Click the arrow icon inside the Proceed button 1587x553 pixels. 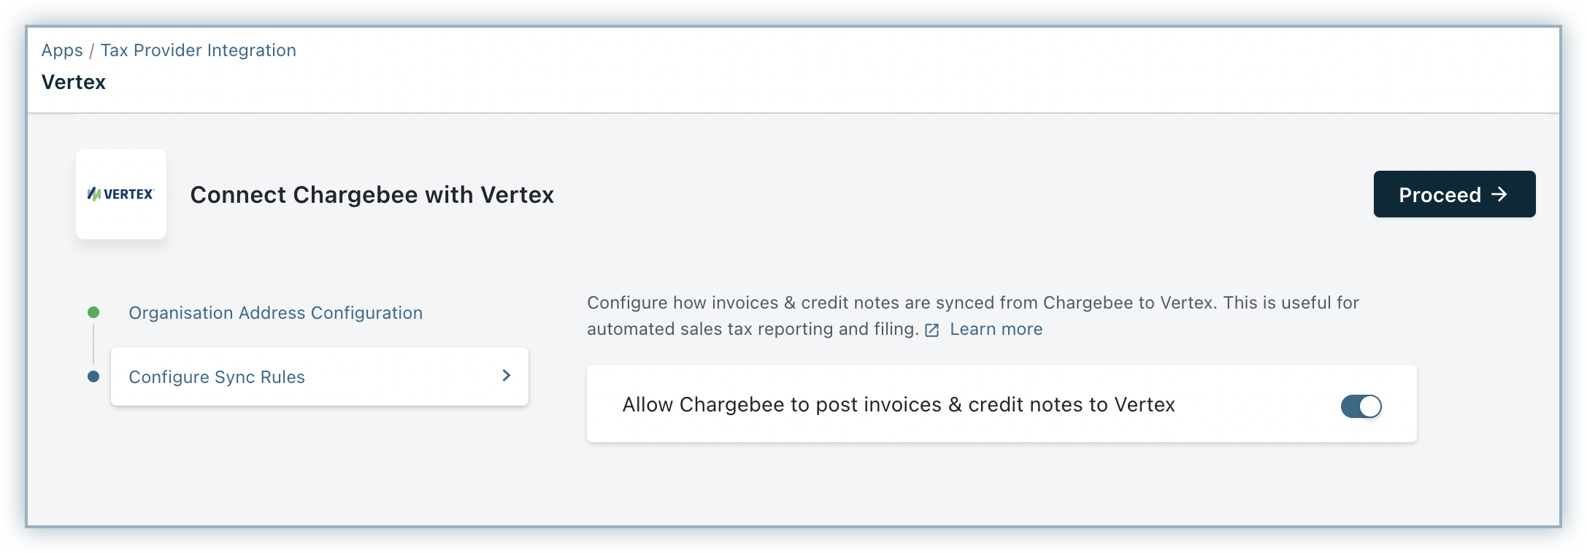(1499, 194)
